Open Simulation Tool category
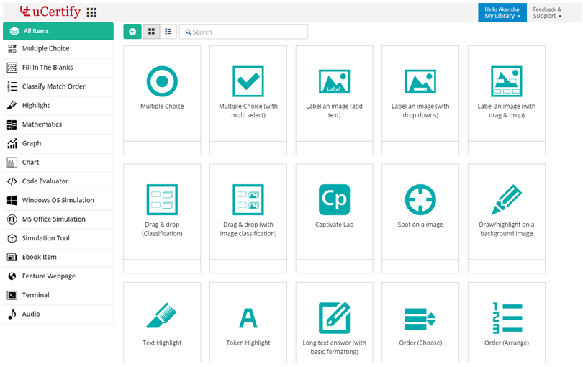This screenshot has width=583, height=367. (x=58, y=238)
